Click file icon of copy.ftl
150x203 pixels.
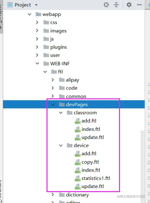[x=77, y=162]
